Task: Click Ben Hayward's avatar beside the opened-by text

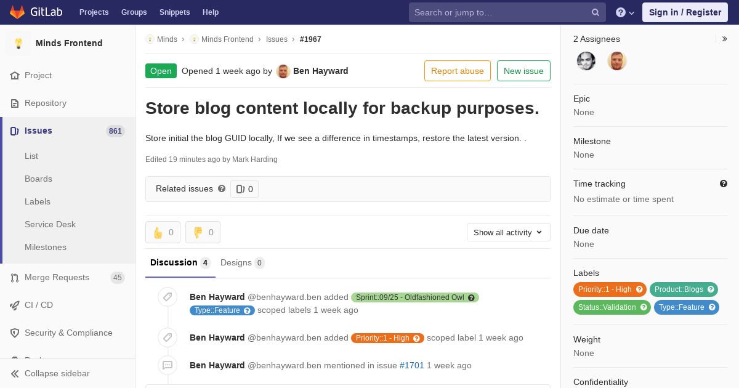Action: pos(283,71)
